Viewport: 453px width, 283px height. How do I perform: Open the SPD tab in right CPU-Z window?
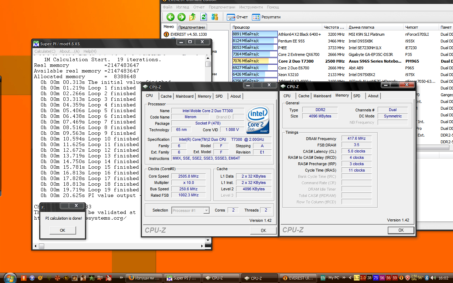pyautogui.click(x=357, y=96)
